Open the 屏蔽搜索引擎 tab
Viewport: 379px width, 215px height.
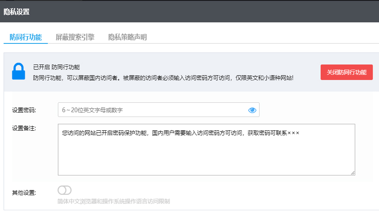pyautogui.click(x=75, y=37)
